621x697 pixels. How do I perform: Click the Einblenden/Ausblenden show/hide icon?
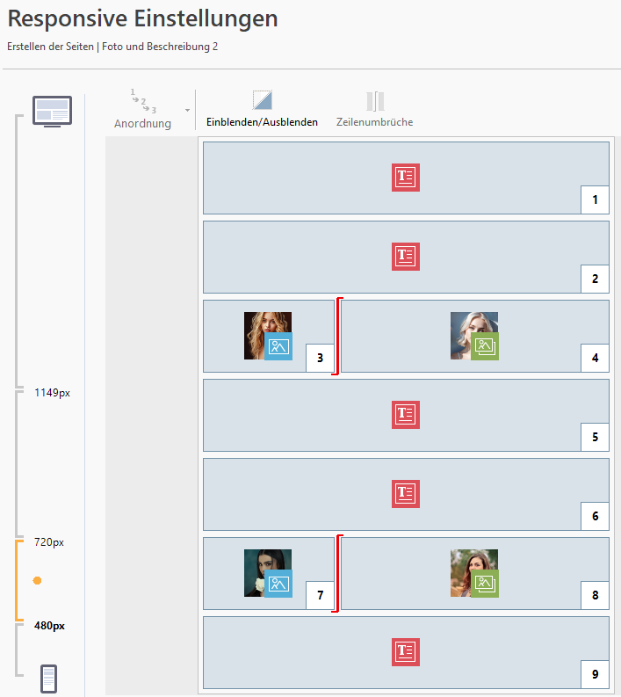pos(263,100)
